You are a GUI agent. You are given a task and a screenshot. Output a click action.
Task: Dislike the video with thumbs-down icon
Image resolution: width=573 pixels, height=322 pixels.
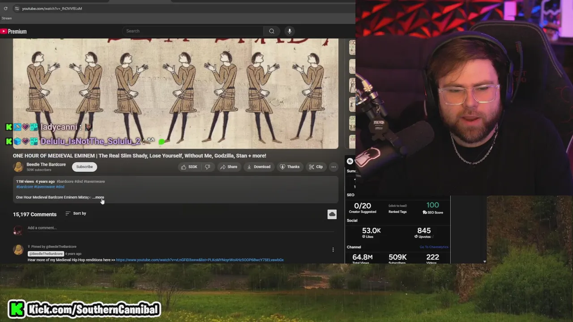[207, 167]
